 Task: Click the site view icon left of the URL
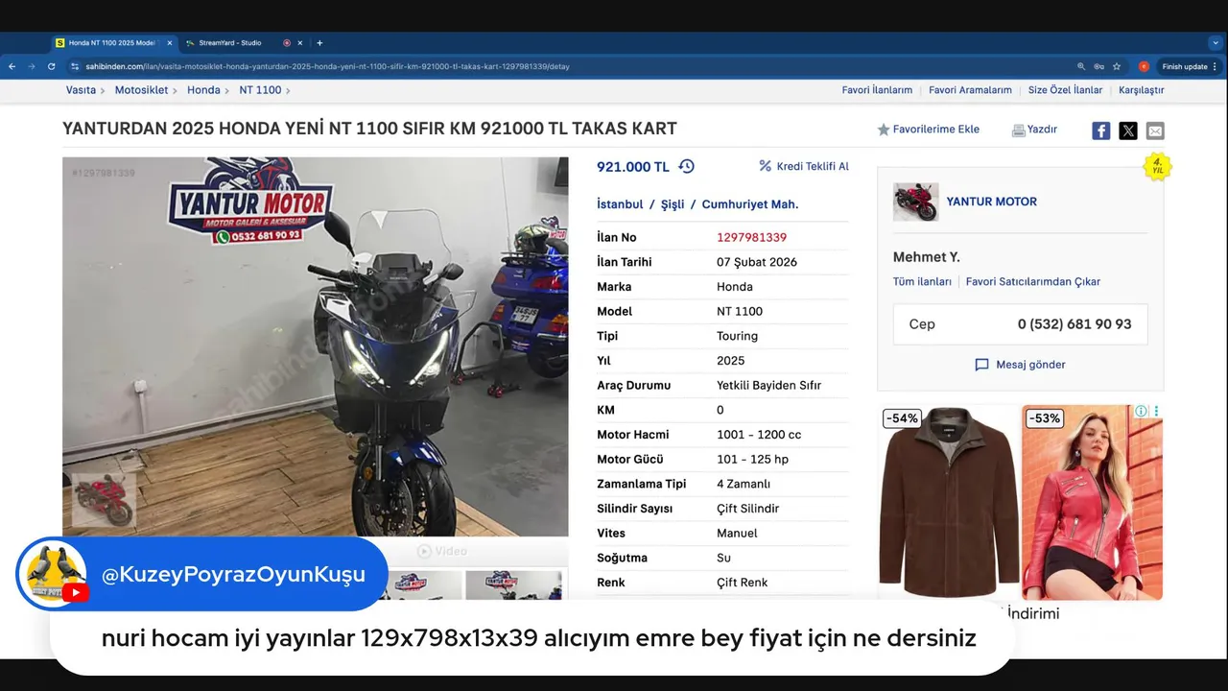(x=74, y=66)
